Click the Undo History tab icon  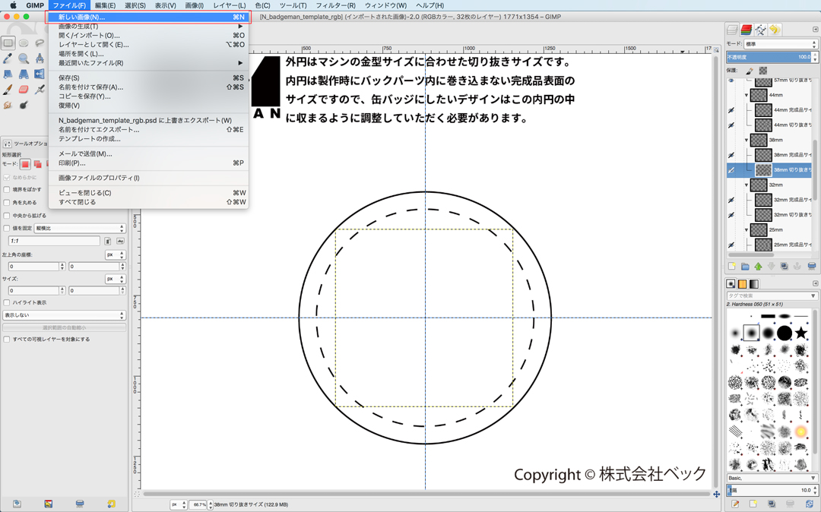click(775, 30)
